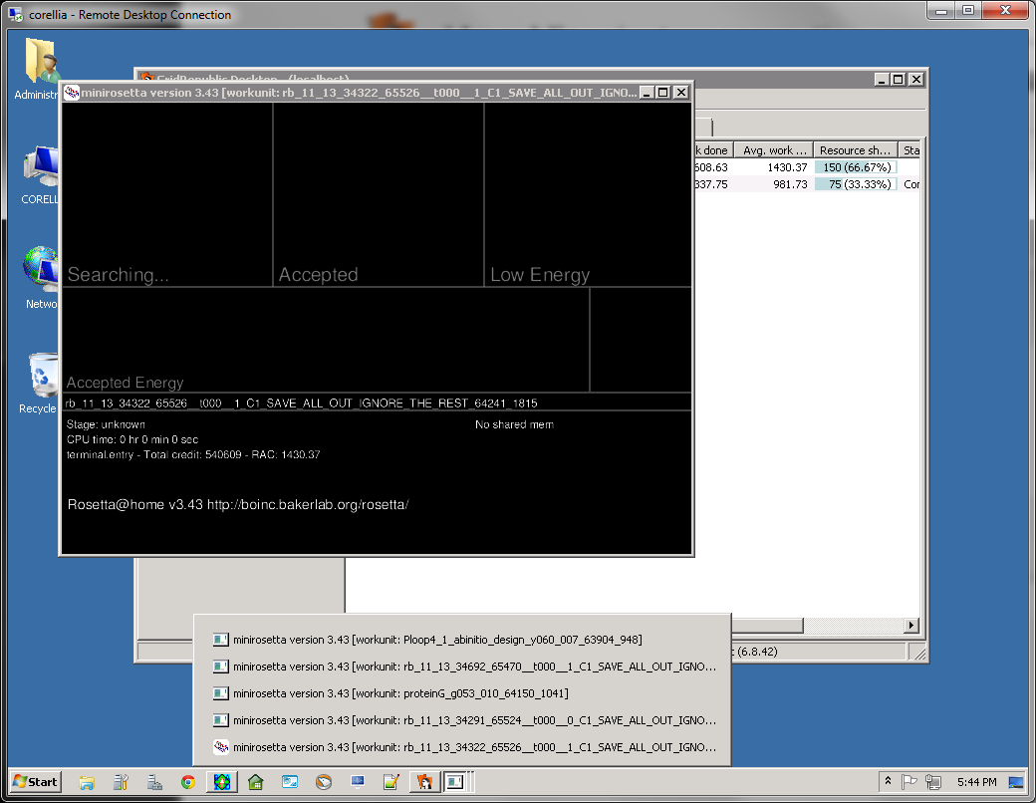Click the 'No shared mem' text
The width and height of the screenshot is (1036, 803).
coord(515,424)
